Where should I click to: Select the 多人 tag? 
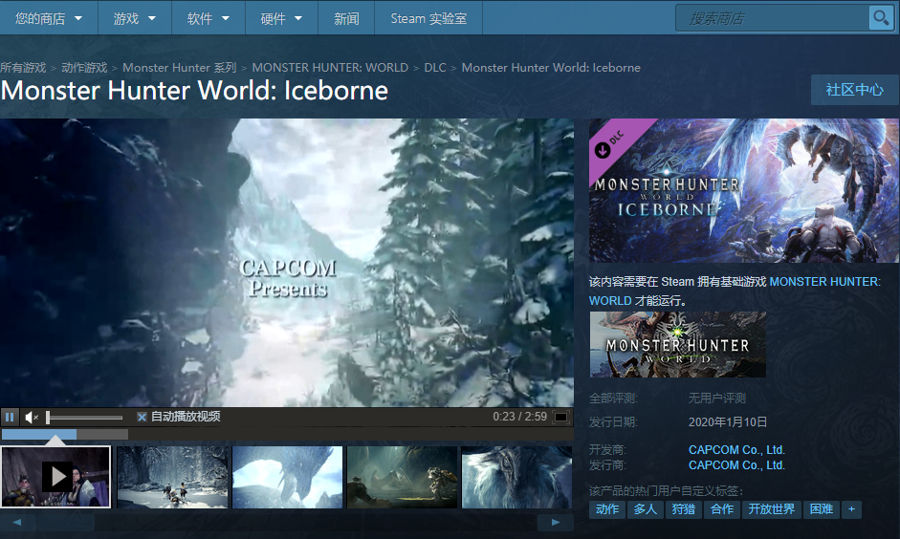pos(646,509)
